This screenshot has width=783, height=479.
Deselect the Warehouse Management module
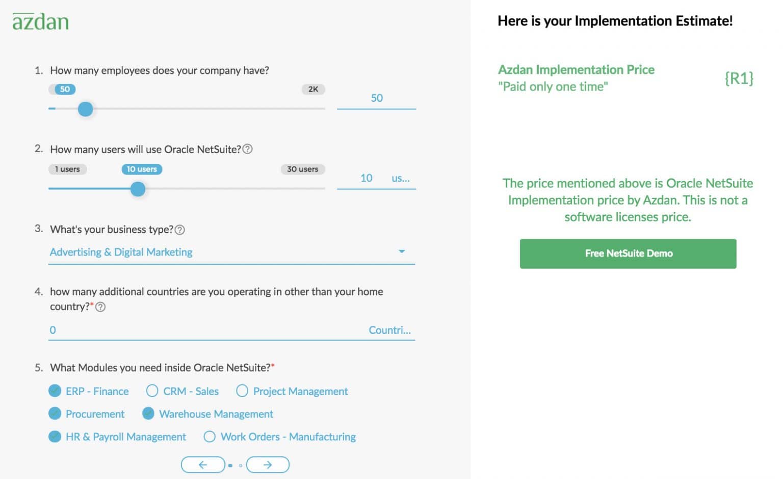[148, 414]
